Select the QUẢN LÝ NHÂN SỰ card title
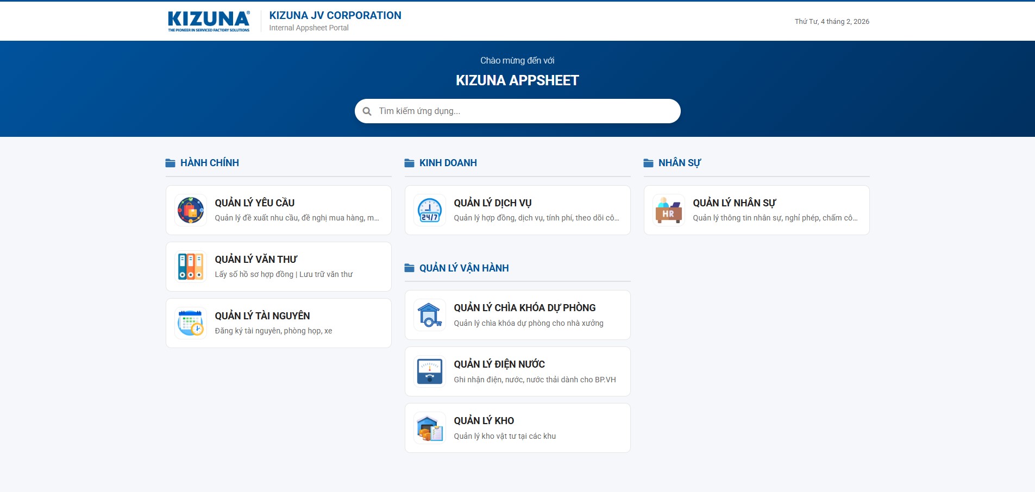Viewport: 1035px width, 492px height. [x=734, y=203]
